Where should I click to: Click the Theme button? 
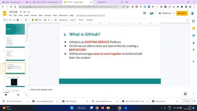coord(81,20)
